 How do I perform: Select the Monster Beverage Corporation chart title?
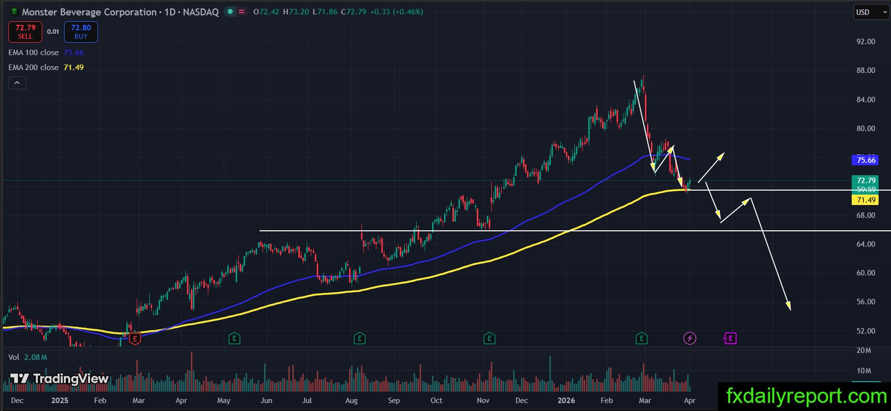pyautogui.click(x=120, y=12)
